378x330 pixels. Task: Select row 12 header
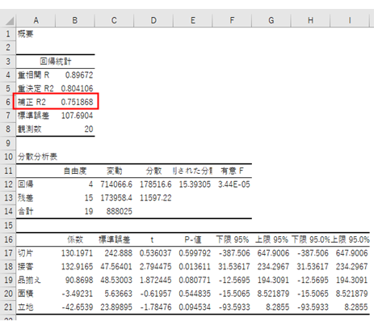click(x=8, y=184)
